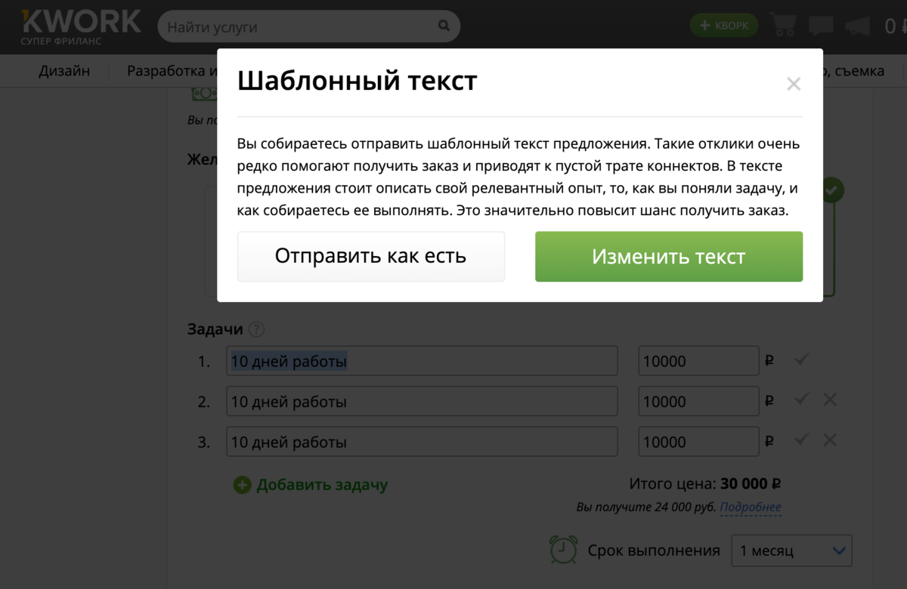Expand the Срок выполнения dropdown
The height and width of the screenshot is (589, 907).
coord(791,550)
